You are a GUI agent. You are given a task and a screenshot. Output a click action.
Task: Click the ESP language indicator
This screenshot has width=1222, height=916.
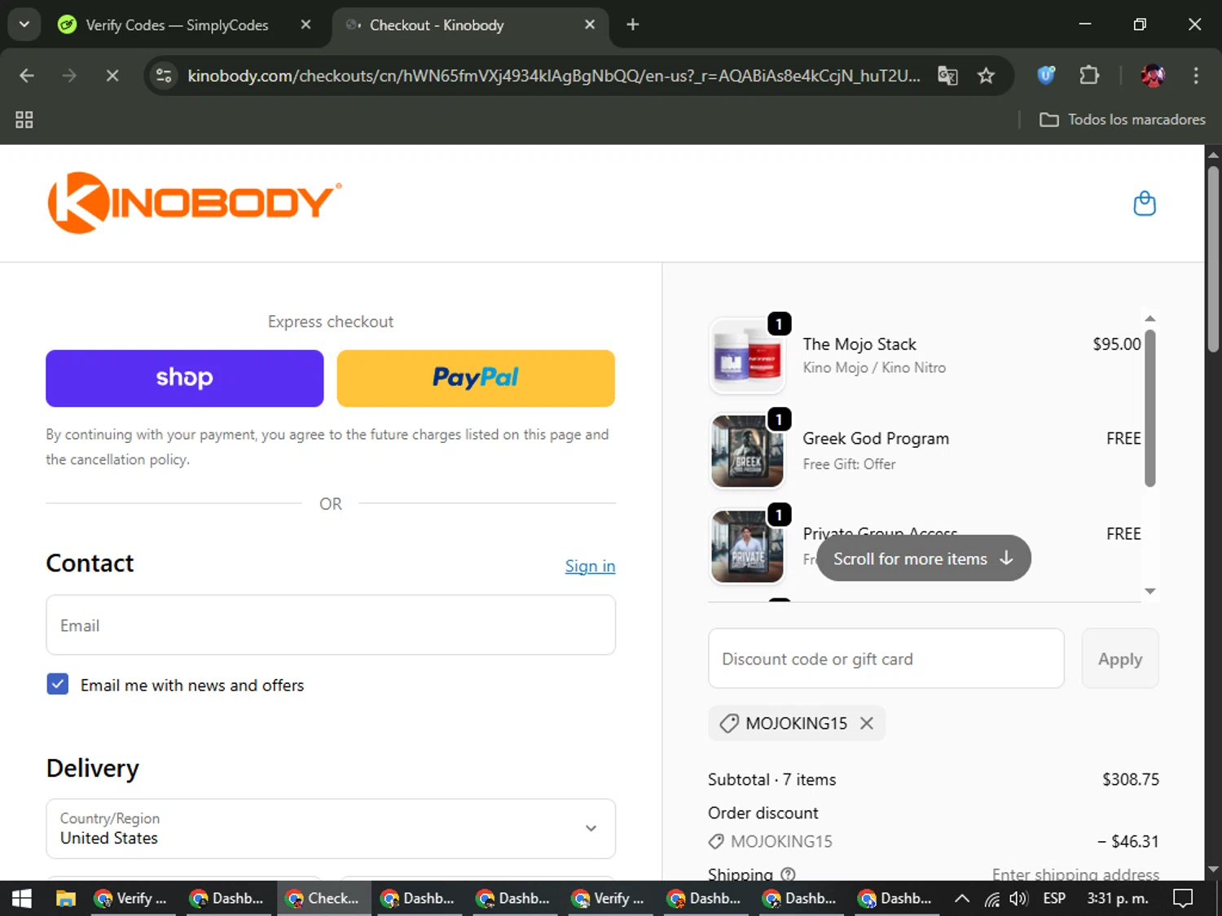(1054, 898)
